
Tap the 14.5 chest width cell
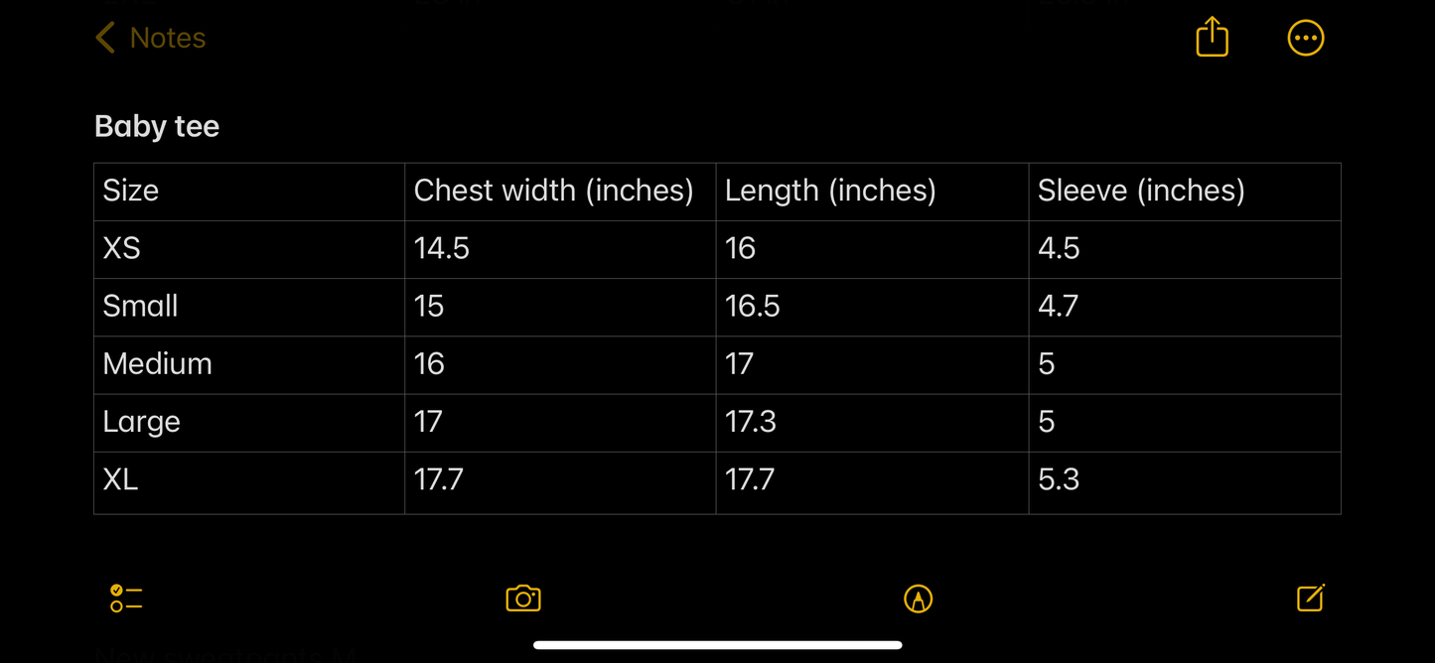(x=560, y=249)
